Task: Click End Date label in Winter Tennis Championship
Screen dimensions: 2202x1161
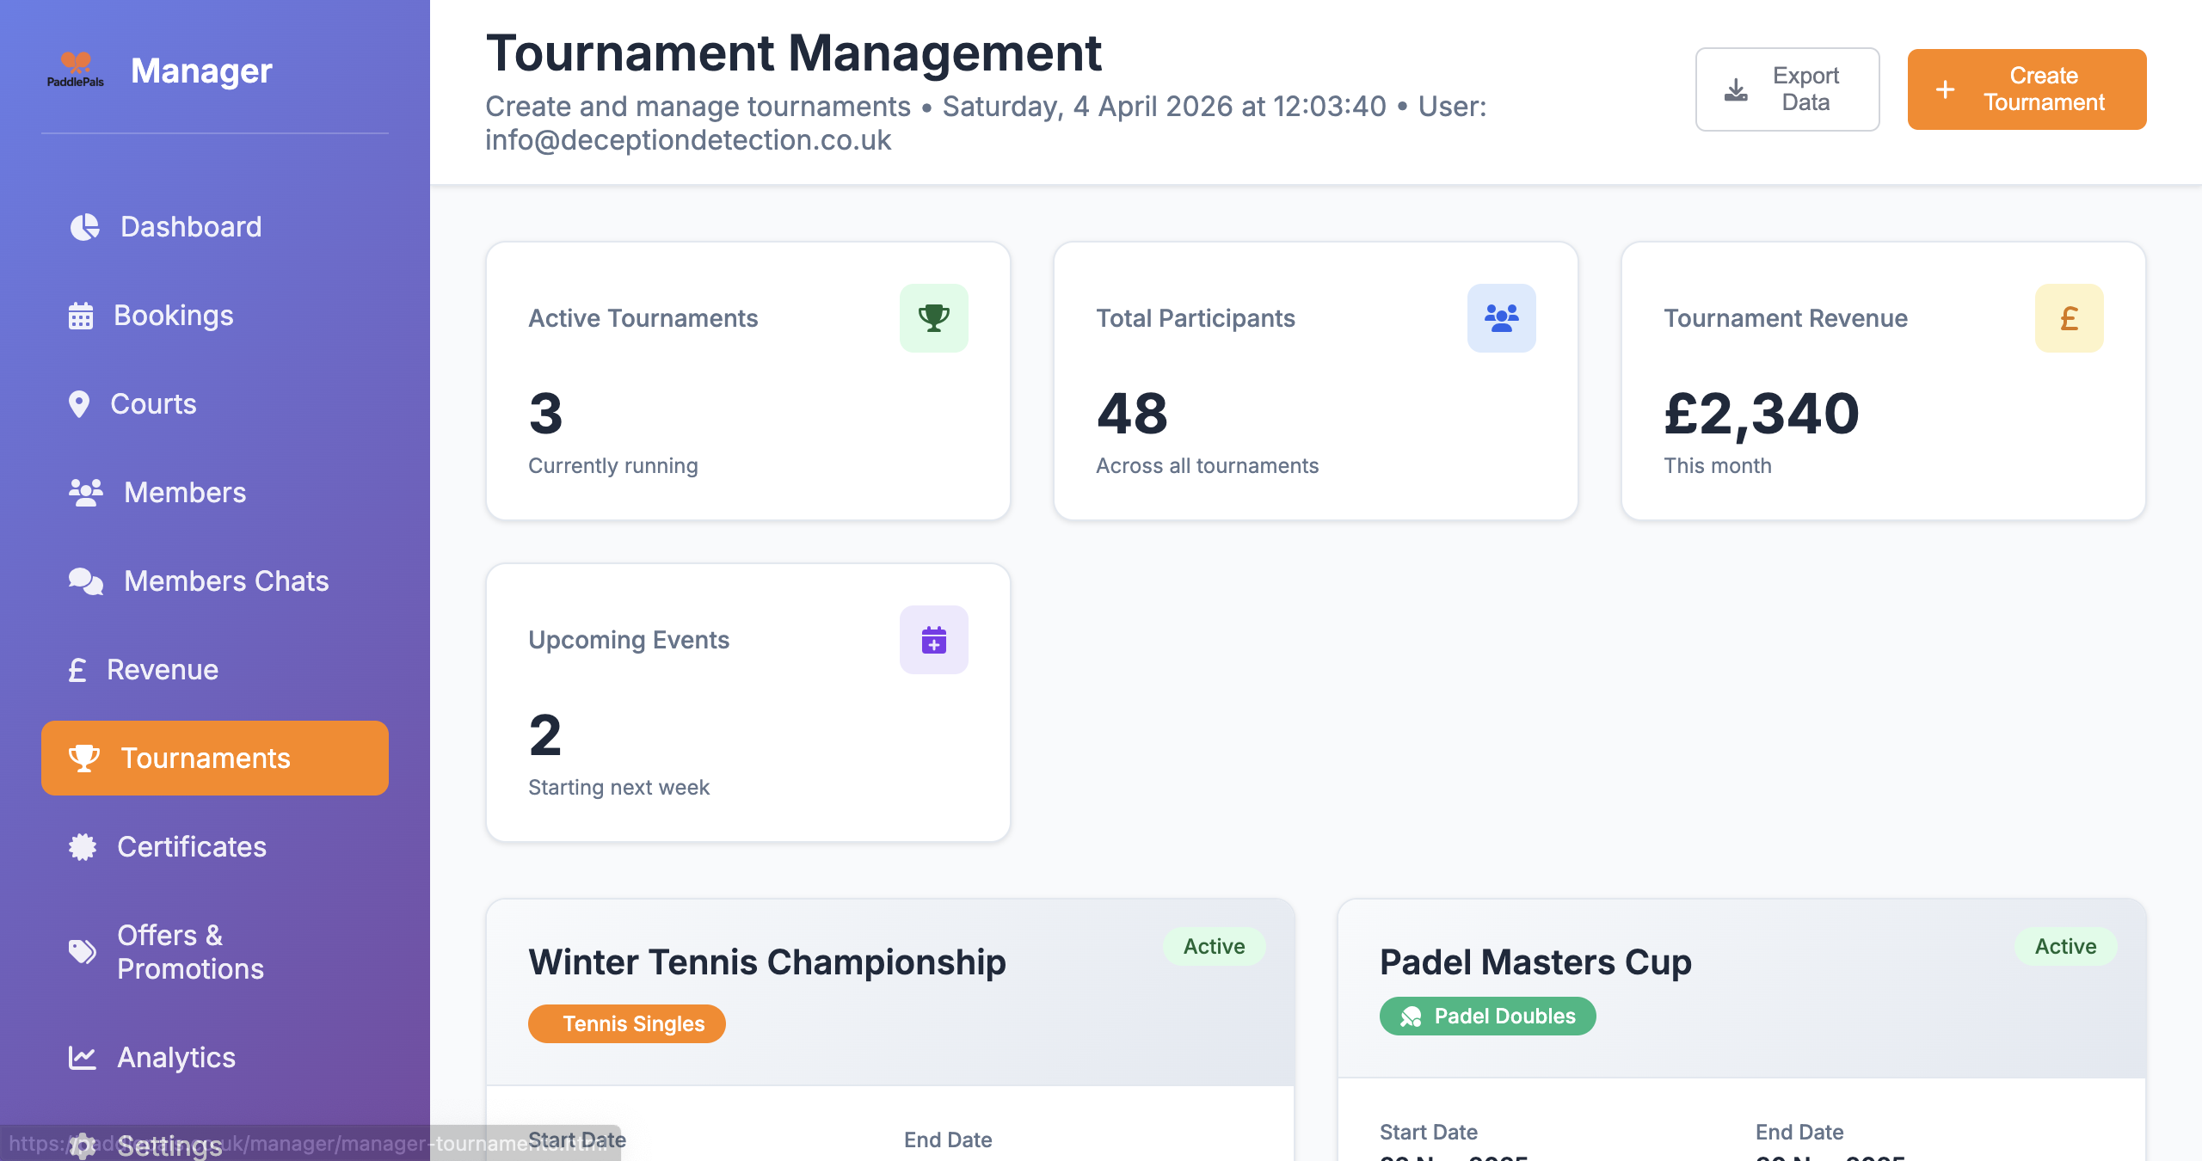Action: [948, 1139]
